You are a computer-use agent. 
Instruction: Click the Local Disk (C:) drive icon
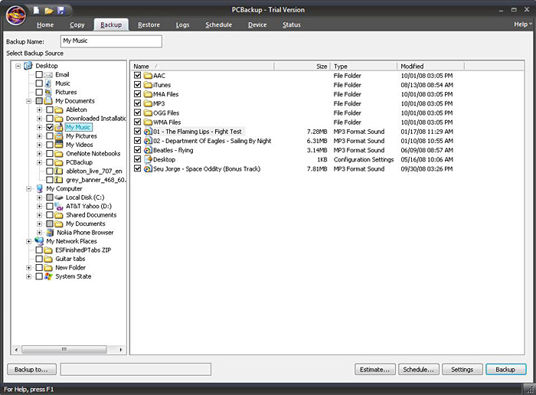click(59, 197)
